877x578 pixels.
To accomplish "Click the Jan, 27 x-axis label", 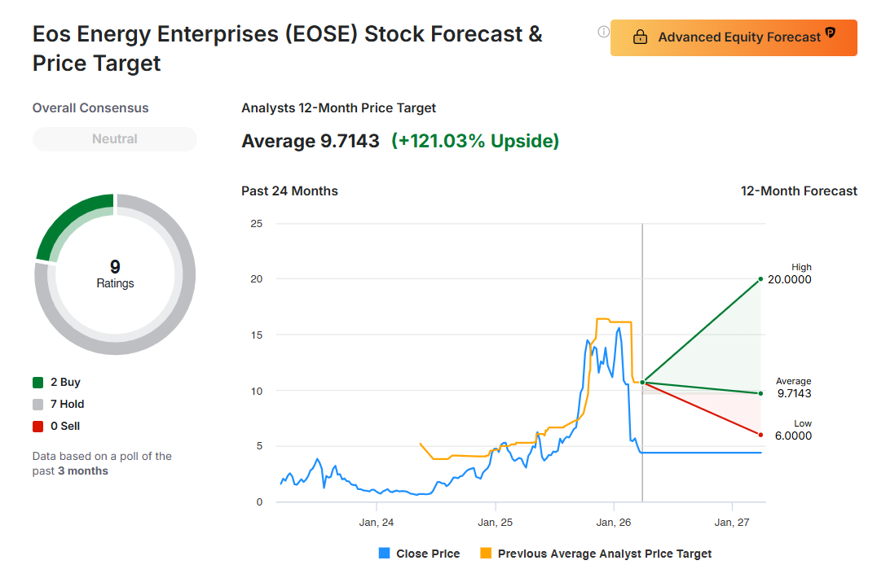I will click(734, 522).
